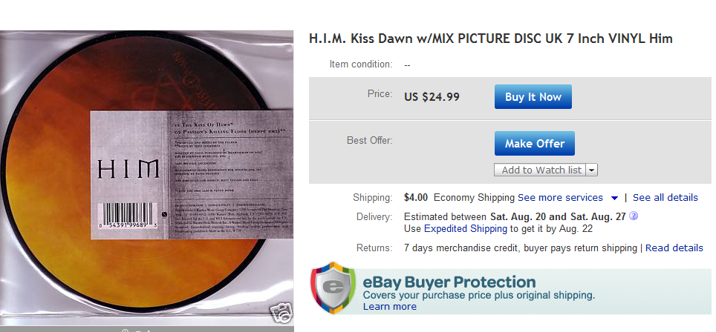
Task: Click the Make Offer button
Action: (534, 144)
